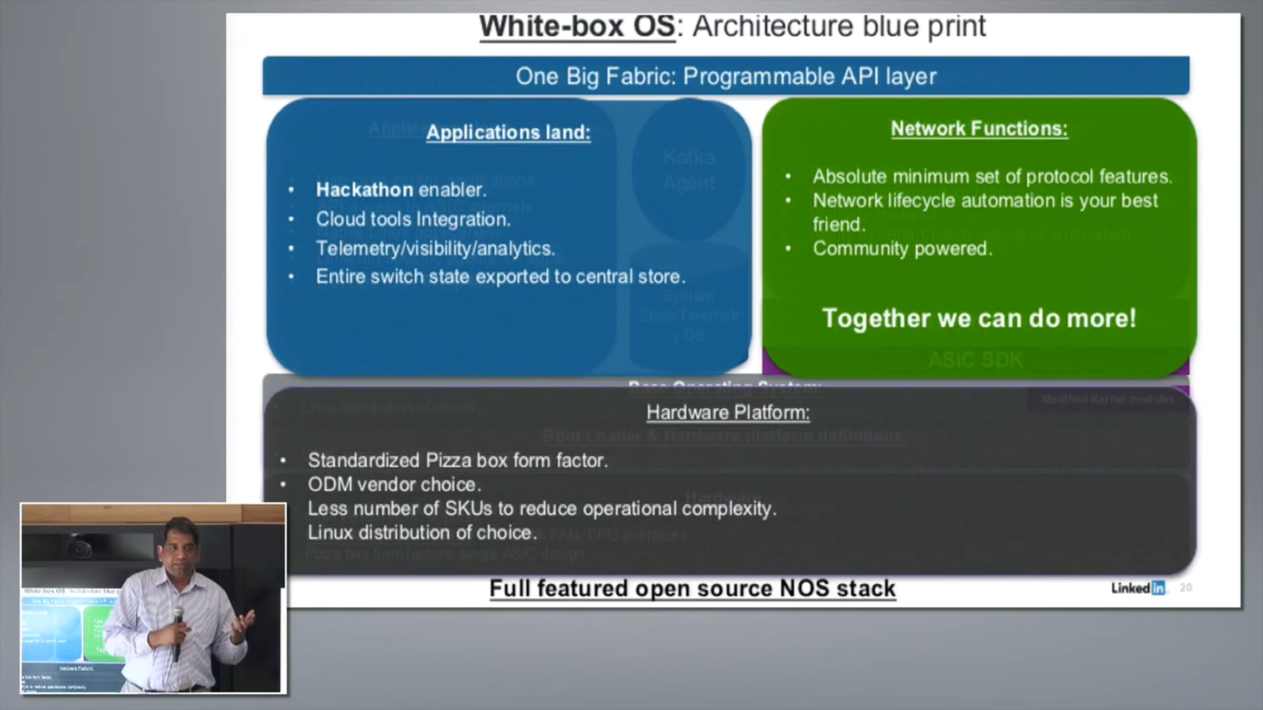Click the Hardware Platform heading
Screen dimensions: 1263x710
click(728, 413)
